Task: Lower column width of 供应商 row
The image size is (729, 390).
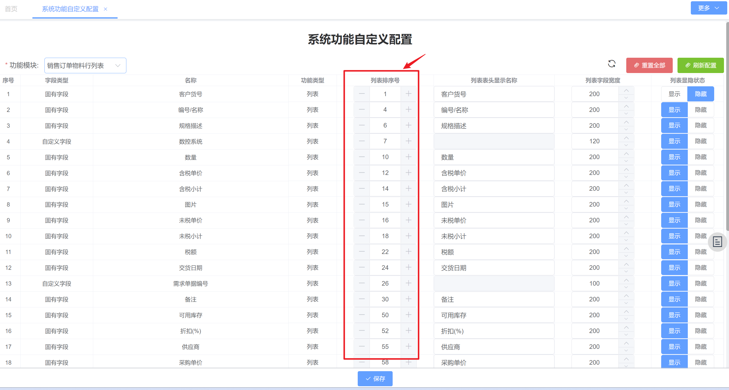Action: [x=626, y=350]
